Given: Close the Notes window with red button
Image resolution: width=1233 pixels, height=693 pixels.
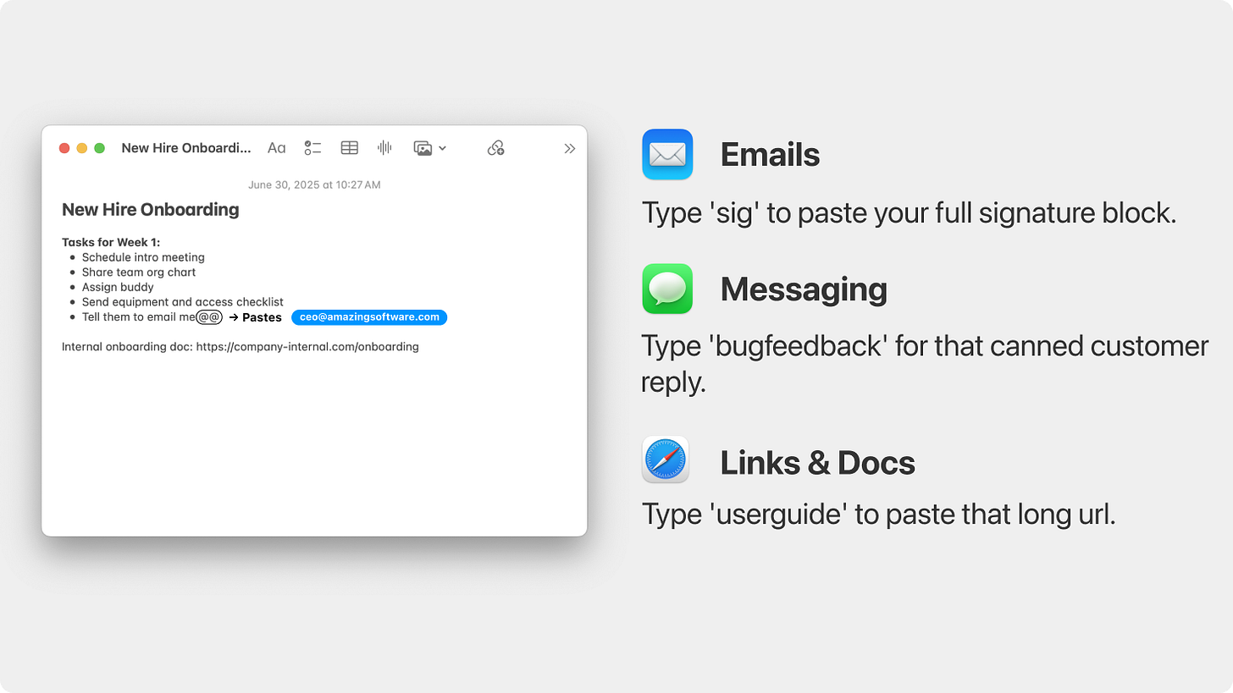Looking at the screenshot, I should point(64,148).
